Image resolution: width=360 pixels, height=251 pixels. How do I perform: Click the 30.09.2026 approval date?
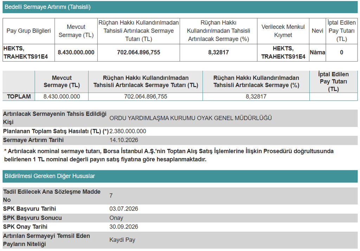(124, 227)
